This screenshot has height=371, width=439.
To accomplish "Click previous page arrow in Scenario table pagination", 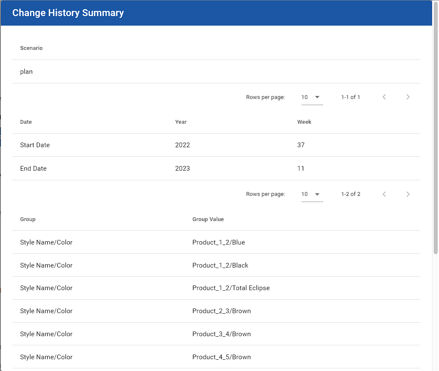I will tap(384, 97).
